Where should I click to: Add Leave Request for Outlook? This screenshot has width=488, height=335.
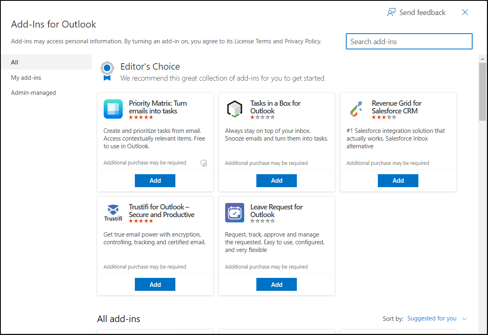click(277, 284)
